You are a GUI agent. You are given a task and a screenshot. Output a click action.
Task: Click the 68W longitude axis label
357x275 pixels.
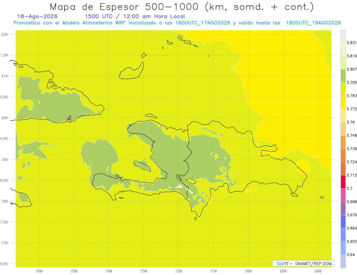318,271
